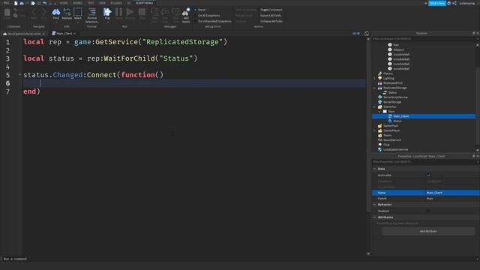
Task: Collapse the Attributes section
Action: 374,217
